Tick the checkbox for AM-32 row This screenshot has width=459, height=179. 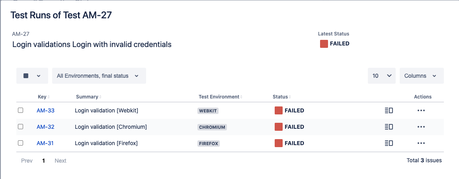(x=20, y=126)
